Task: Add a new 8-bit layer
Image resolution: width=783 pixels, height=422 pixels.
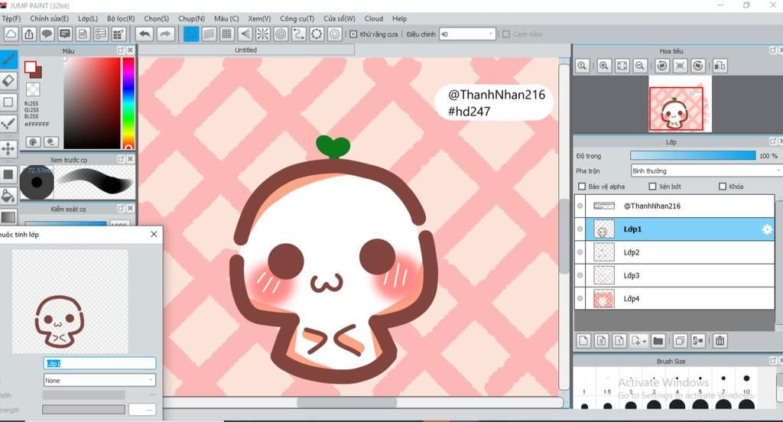Action: pyautogui.click(x=601, y=341)
